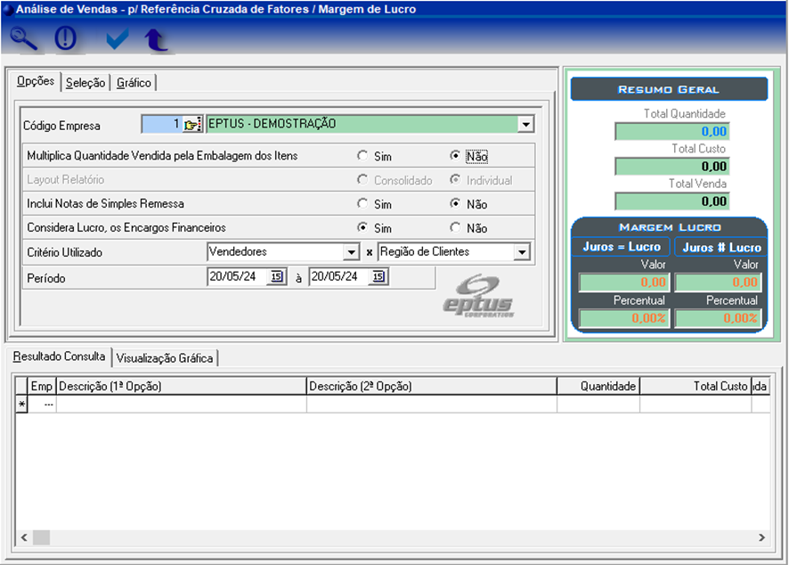
Task: Open the Visualização Gráfica tab
Action: [165, 358]
